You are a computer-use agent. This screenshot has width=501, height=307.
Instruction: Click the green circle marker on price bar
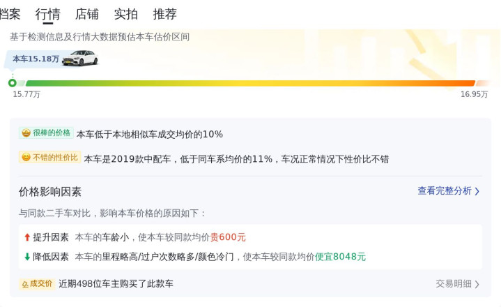12,83
